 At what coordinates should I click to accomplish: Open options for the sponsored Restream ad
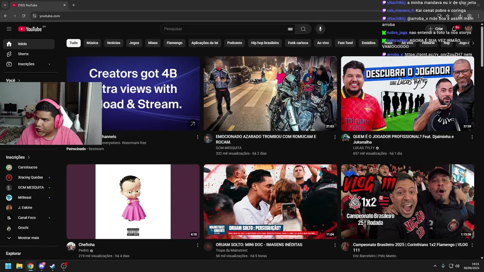coord(197,137)
